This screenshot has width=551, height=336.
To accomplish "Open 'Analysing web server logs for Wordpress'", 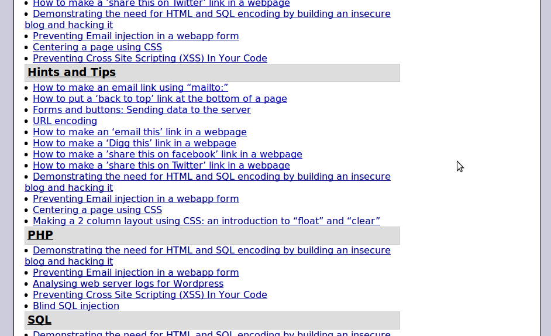I will click(x=128, y=283).
